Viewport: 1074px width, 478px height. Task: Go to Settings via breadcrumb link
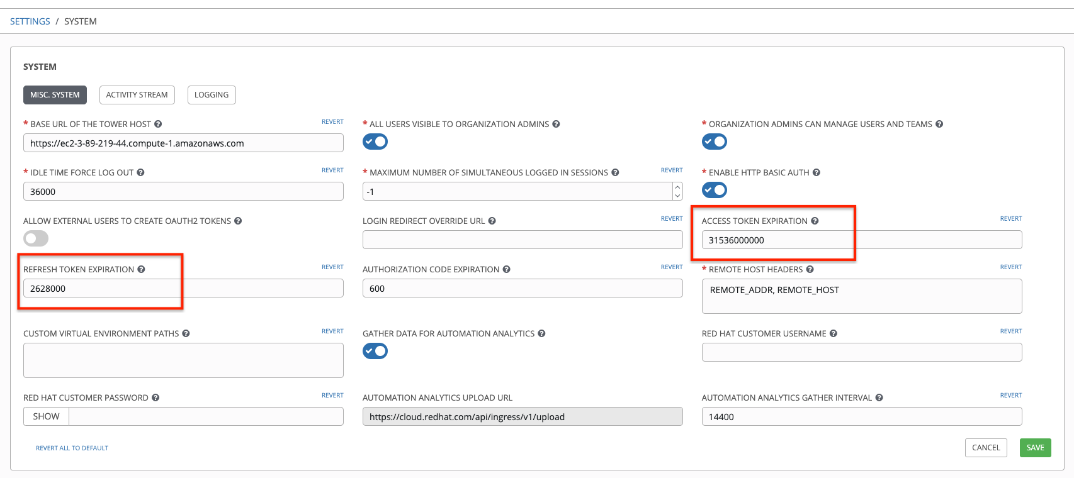(x=30, y=21)
